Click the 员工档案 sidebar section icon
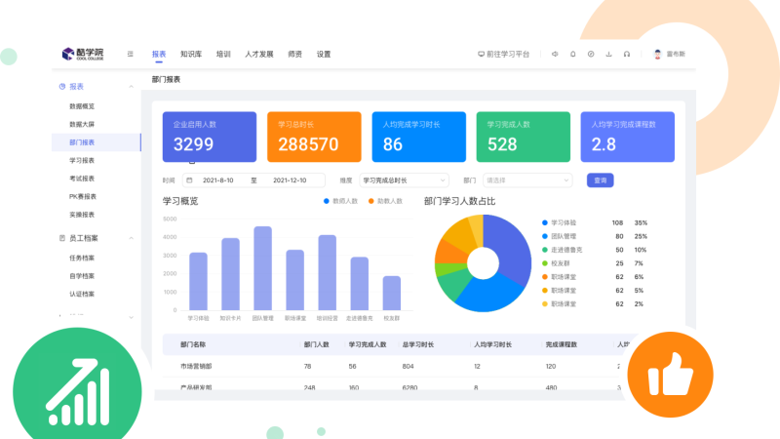This screenshot has height=439, width=780. click(62, 238)
